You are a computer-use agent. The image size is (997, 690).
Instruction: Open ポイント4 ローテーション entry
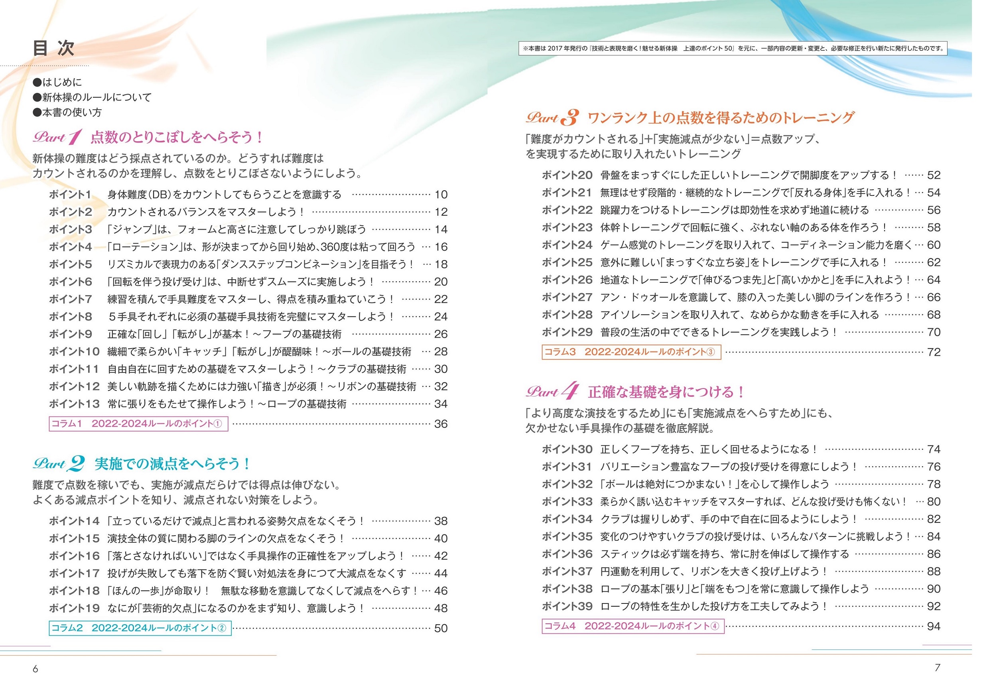coord(248,247)
